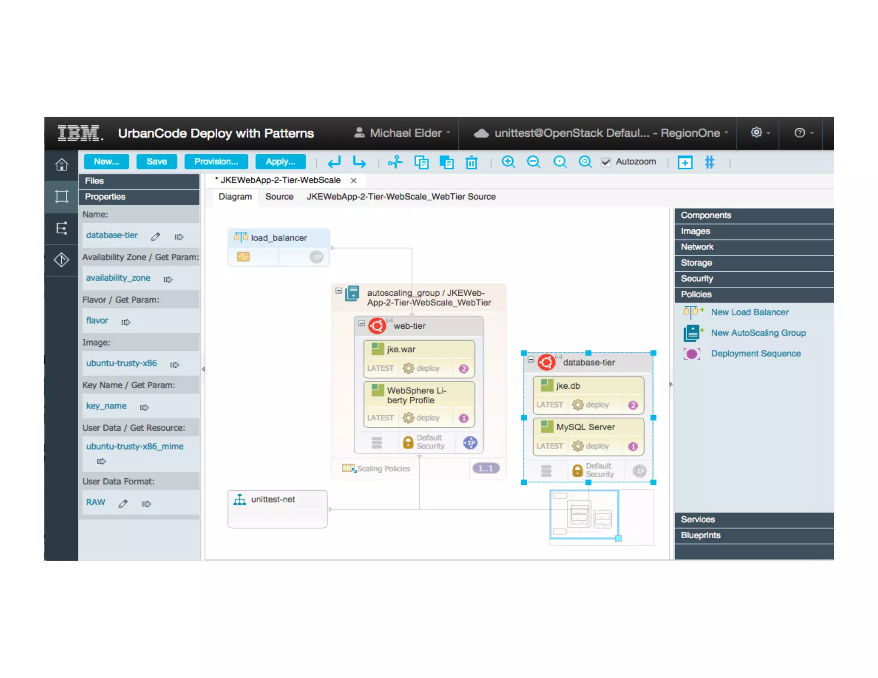Viewport: 878px width, 678px height.
Task: Expand the Components palette section
Action: tap(754, 215)
